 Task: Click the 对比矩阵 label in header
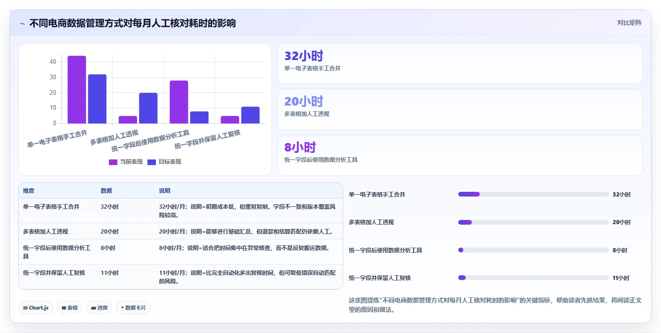point(629,23)
